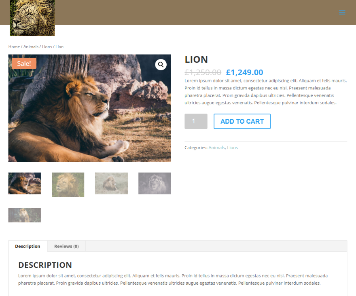Select the third lion lying thumbnail

(x=111, y=184)
